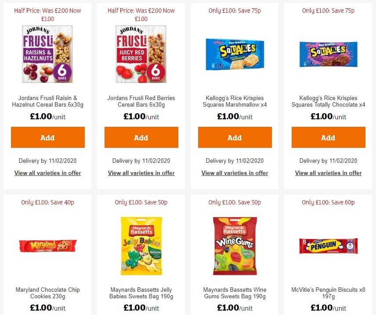Open the Rice Krispies Squares Marshmallow product image
Image resolution: width=376 pixels, height=315 pixels.
pyautogui.click(x=235, y=54)
